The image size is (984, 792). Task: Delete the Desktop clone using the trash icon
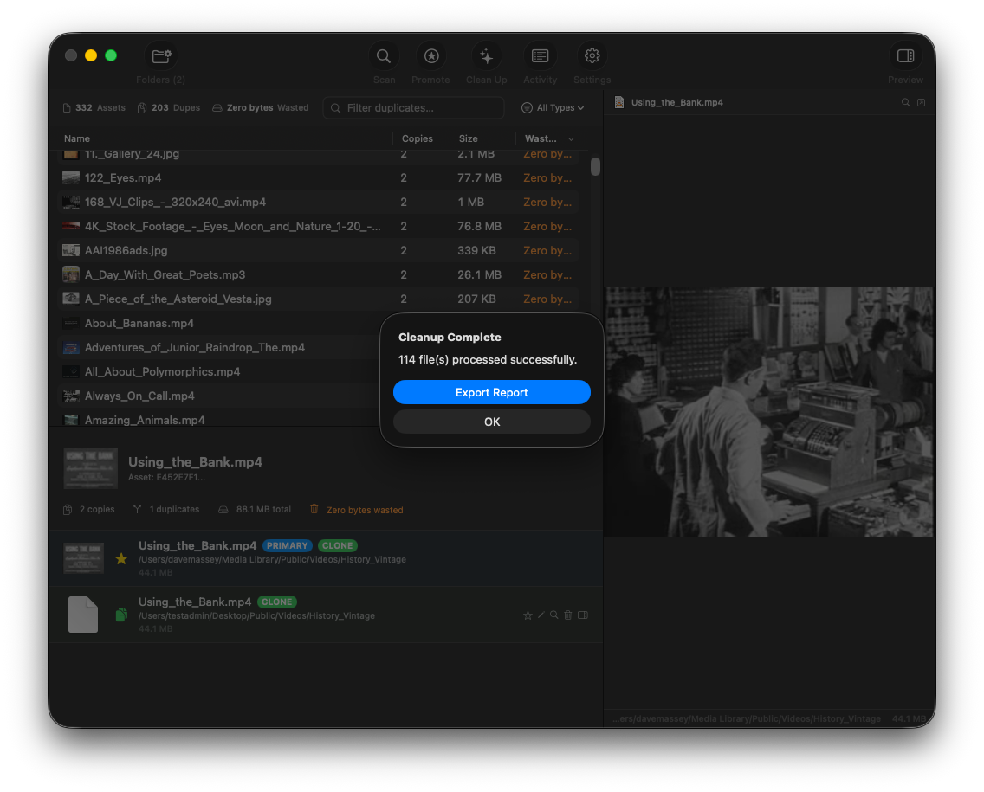pyautogui.click(x=567, y=615)
